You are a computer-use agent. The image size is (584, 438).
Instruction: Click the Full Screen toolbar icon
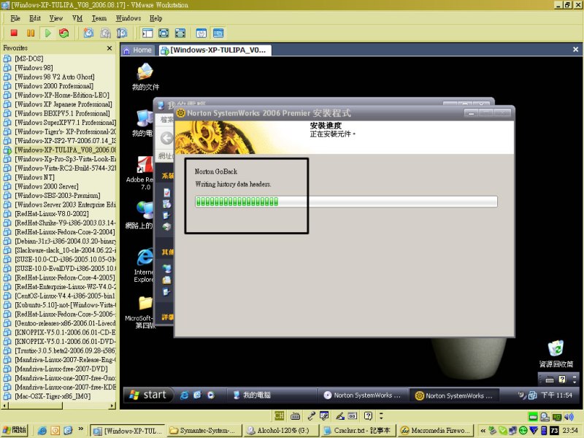point(164,33)
